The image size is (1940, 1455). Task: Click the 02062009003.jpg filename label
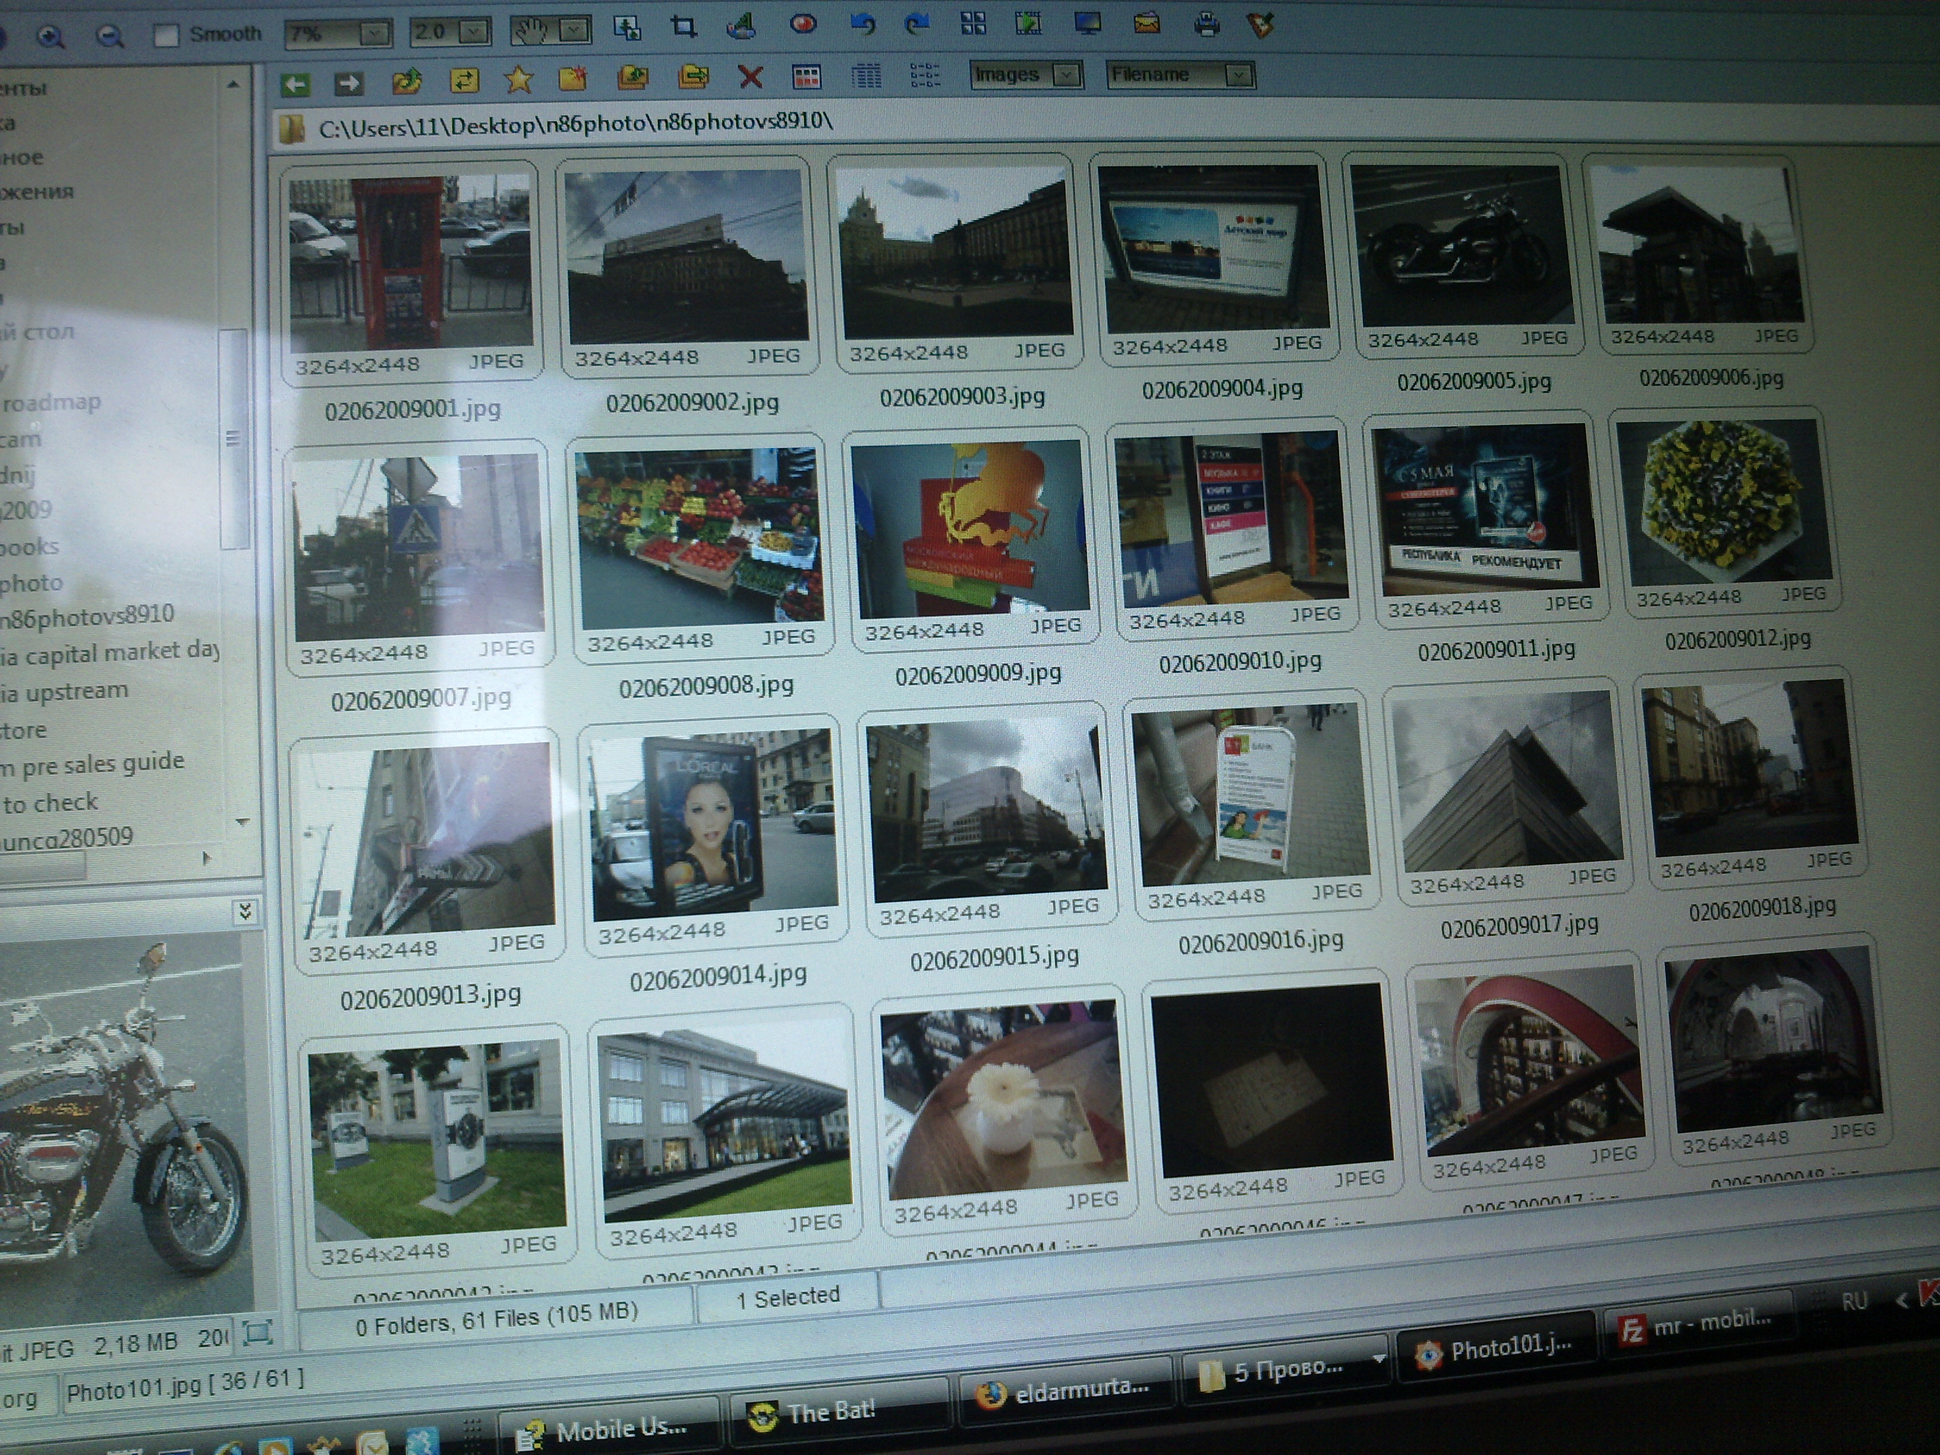coord(962,396)
